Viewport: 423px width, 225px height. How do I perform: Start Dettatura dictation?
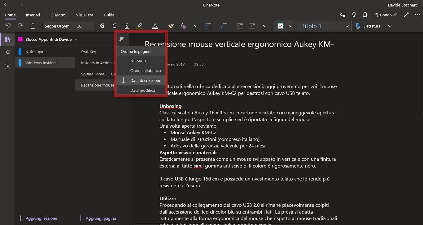click(x=368, y=26)
